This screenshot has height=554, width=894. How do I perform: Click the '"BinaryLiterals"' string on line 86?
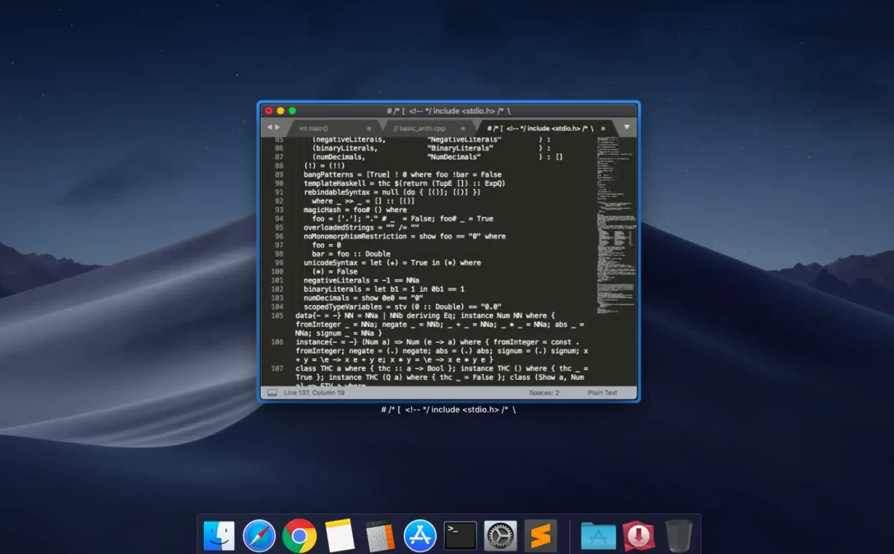point(460,148)
